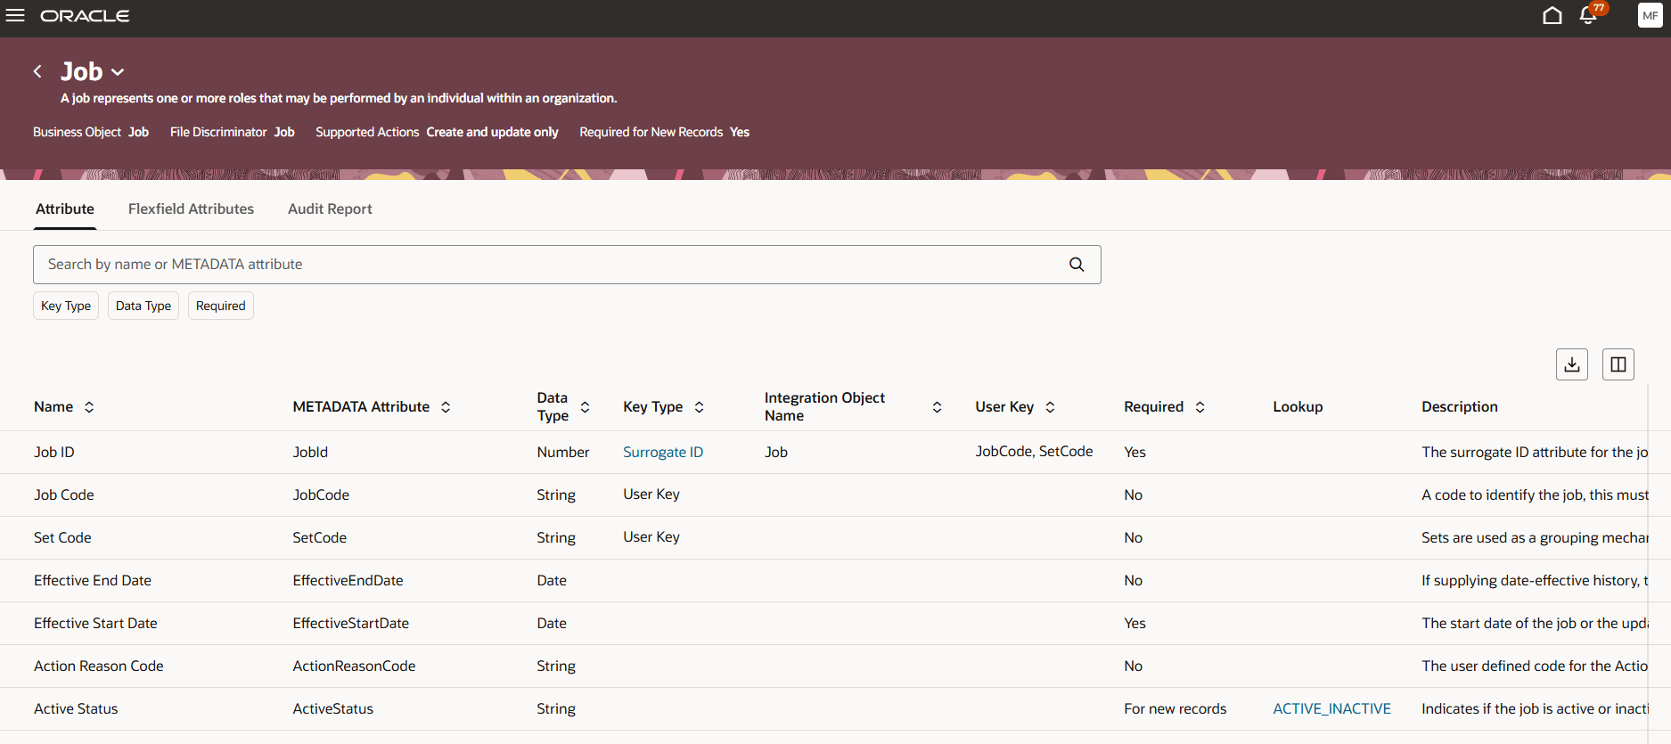Click the SetCode metadata cell

320,537
